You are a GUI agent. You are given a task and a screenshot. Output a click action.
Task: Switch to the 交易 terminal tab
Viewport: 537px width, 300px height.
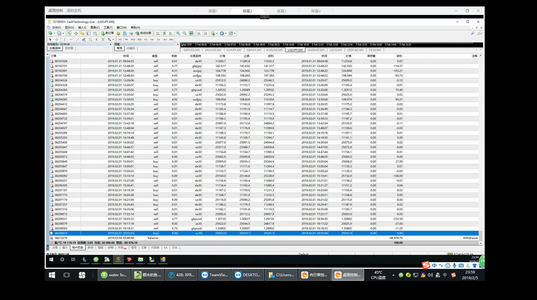pyautogui.click(x=55, y=248)
